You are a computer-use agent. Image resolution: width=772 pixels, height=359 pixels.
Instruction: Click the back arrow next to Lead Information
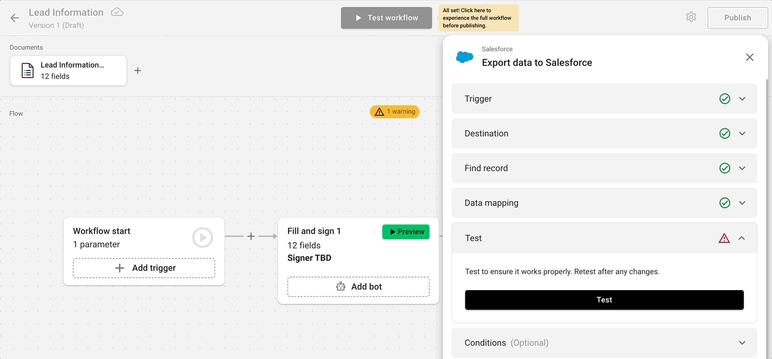(x=14, y=17)
